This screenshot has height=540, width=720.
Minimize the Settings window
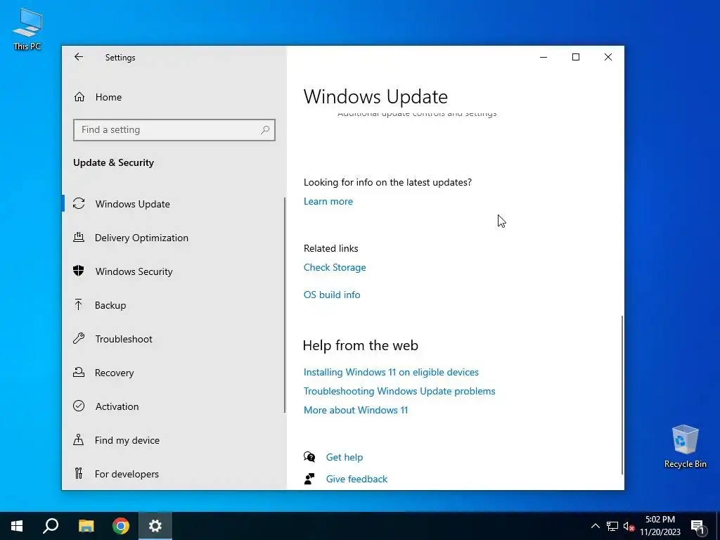pyautogui.click(x=544, y=57)
